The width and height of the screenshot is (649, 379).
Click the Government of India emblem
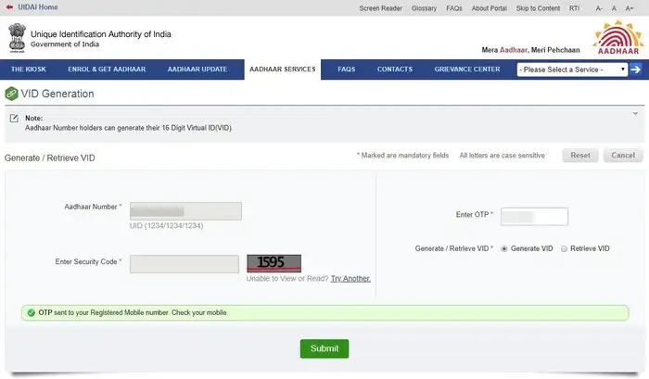pyautogui.click(x=17, y=38)
